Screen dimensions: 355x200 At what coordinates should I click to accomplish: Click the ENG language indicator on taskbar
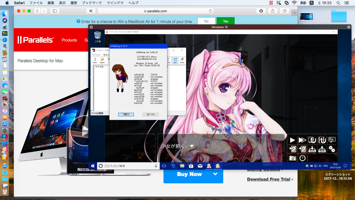[x=326, y=166]
